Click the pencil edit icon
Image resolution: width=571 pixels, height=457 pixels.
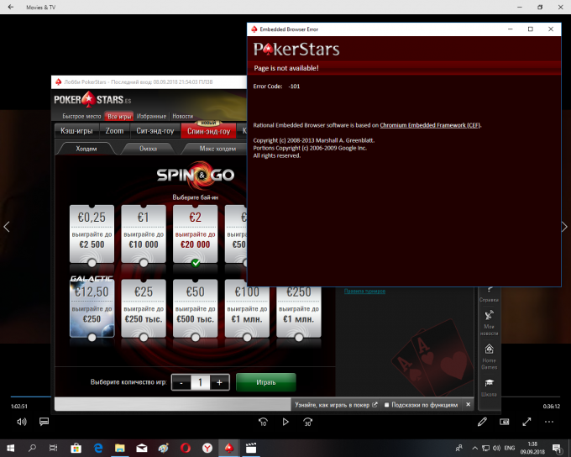click(x=482, y=422)
